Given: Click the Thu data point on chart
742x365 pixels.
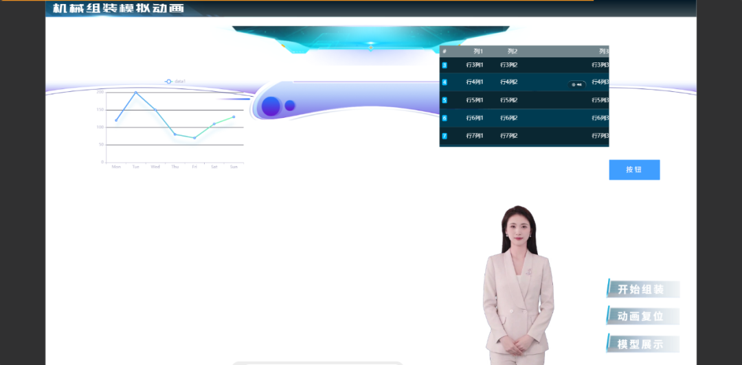Looking at the screenshot, I should point(175,134).
